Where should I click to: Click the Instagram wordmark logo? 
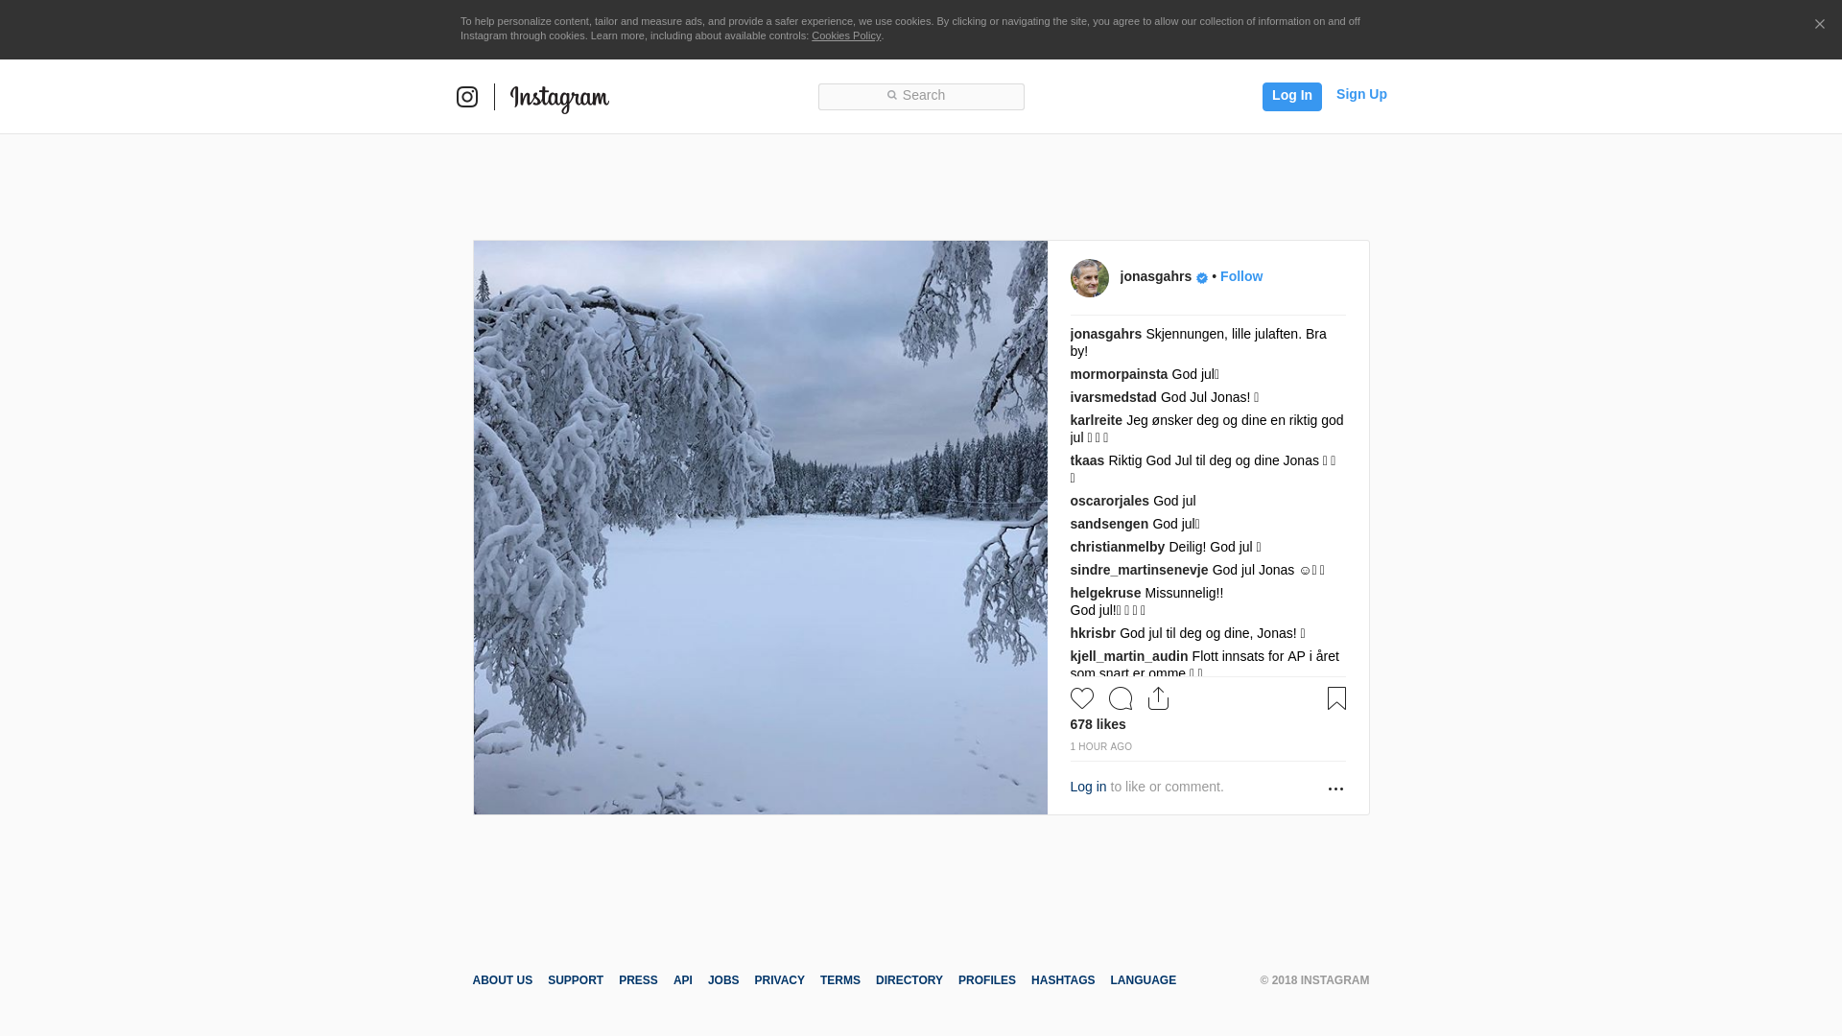coord(559,98)
